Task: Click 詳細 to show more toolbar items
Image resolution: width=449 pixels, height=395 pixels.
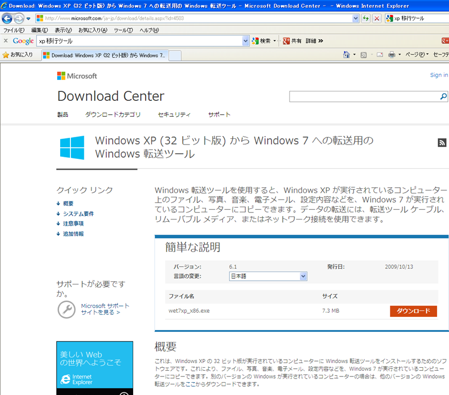Action: [314, 41]
